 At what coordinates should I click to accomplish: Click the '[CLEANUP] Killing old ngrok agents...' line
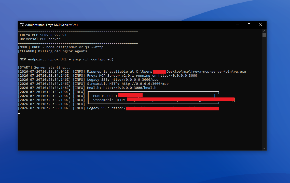[x=56, y=51]
